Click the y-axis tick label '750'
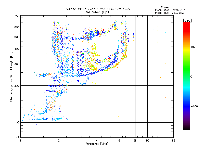204x153 pixels. (17, 16)
